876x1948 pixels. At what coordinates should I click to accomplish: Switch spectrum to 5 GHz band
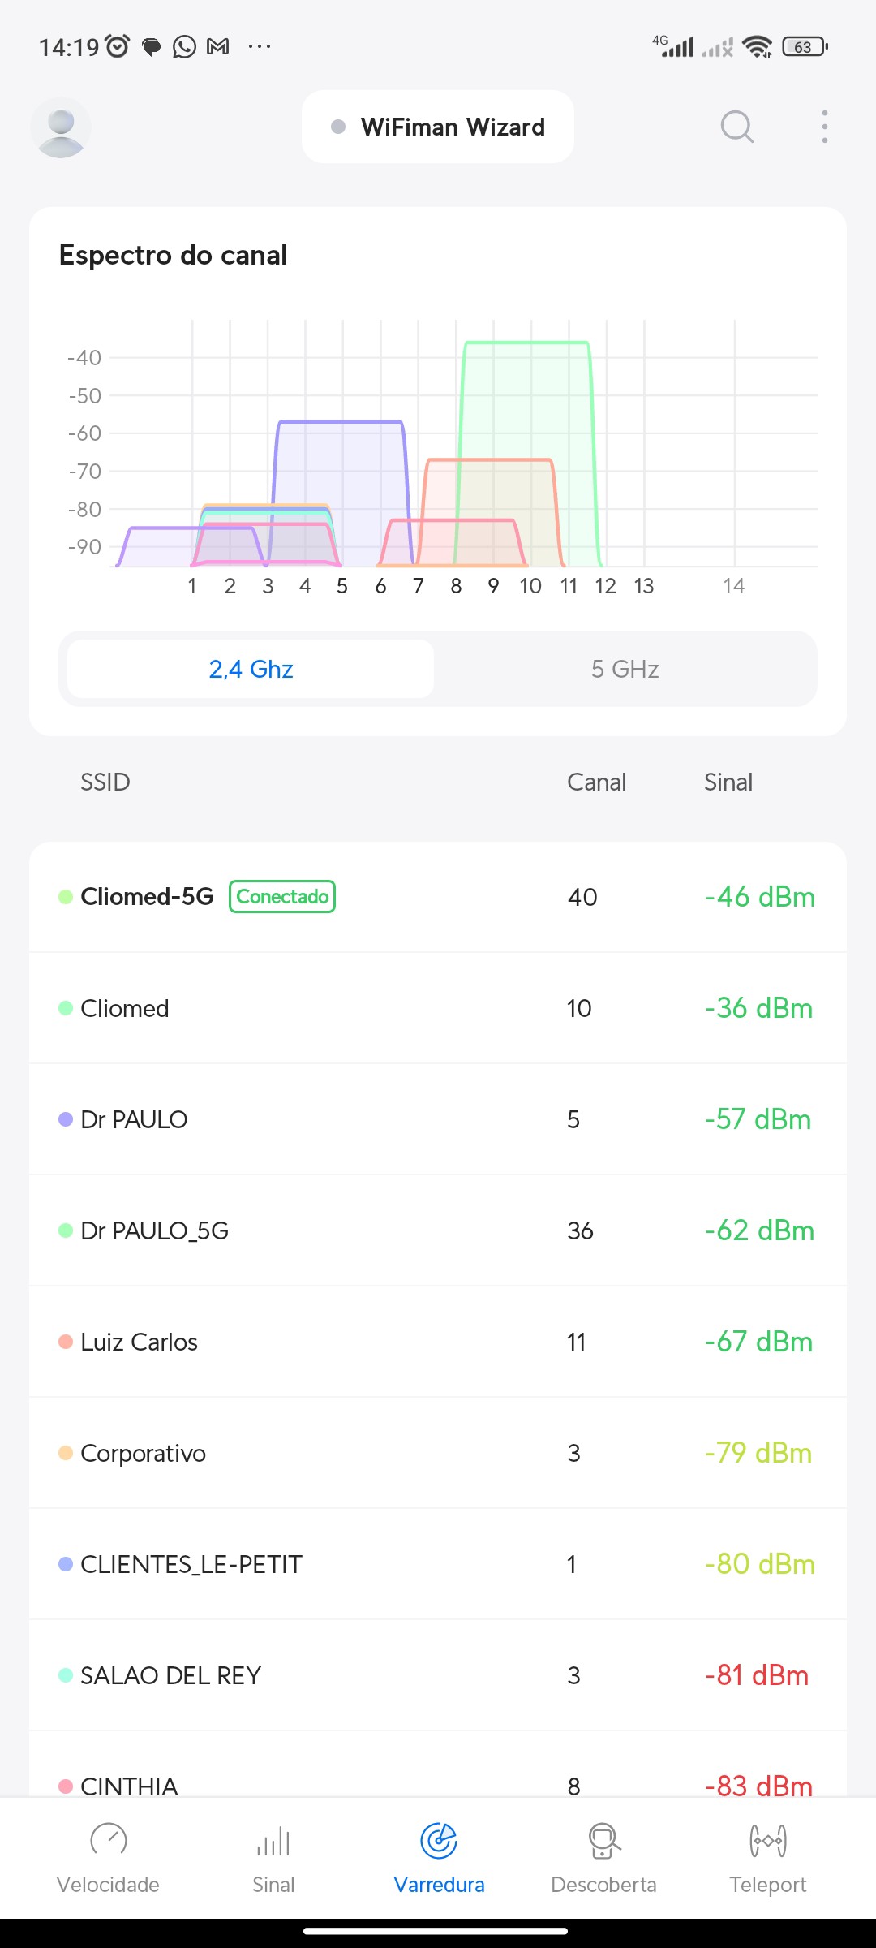tap(625, 669)
